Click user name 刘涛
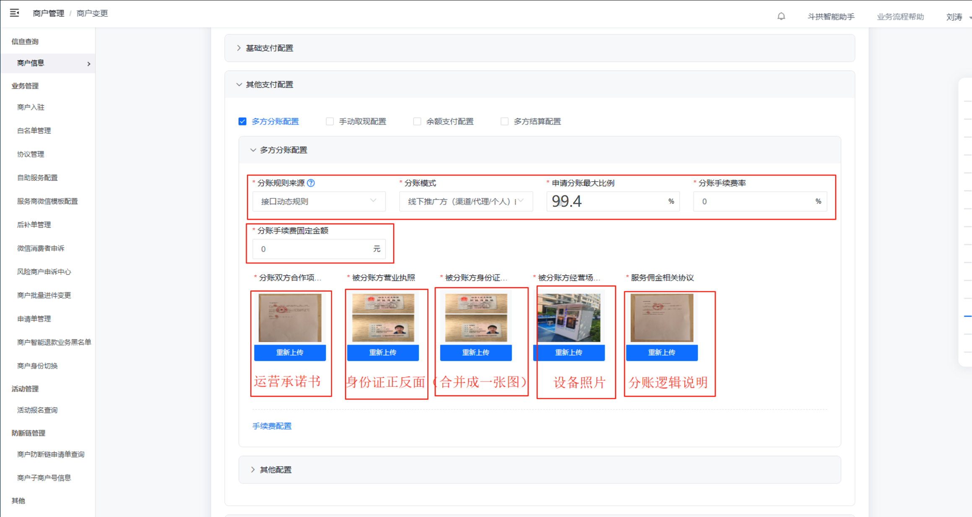972x517 pixels. (954, 17)
